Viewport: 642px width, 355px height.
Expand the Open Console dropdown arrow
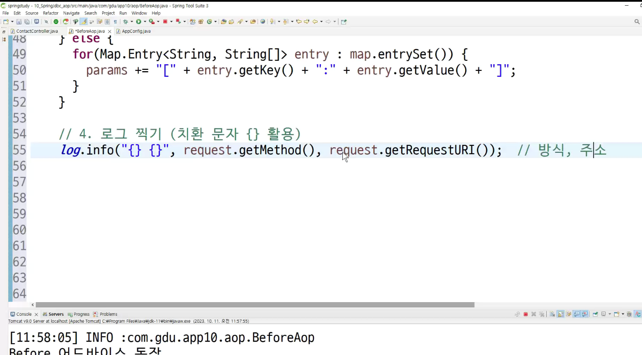[x=623, y=314]
